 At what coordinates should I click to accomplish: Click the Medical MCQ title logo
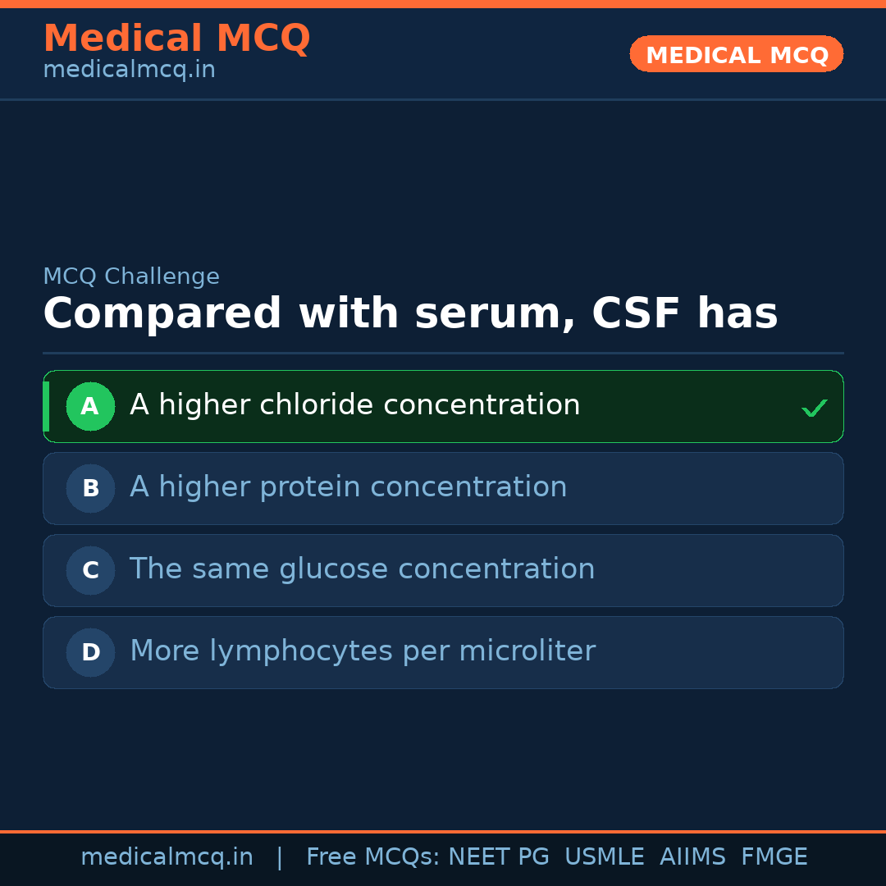(x=176, y=39)
